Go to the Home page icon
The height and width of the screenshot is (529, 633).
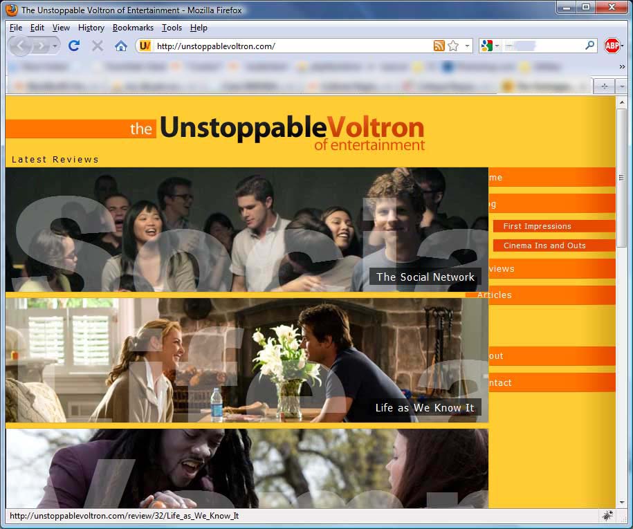pyautogui.click(x=120, y=46)
